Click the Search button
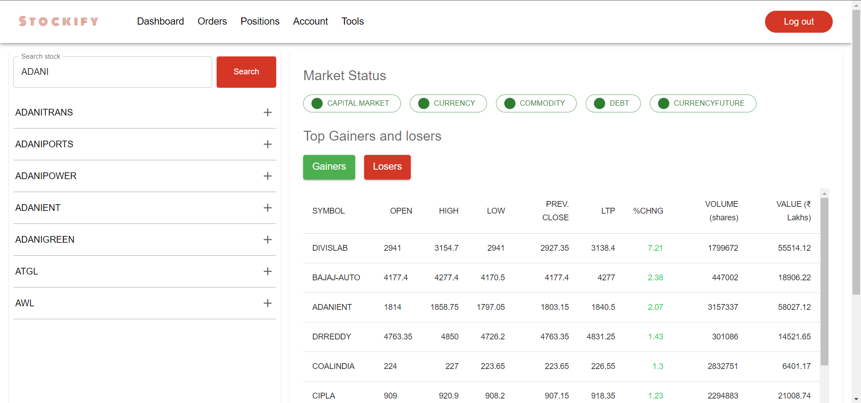The width and height of the screenshot is (861, 403). [246, 72]
